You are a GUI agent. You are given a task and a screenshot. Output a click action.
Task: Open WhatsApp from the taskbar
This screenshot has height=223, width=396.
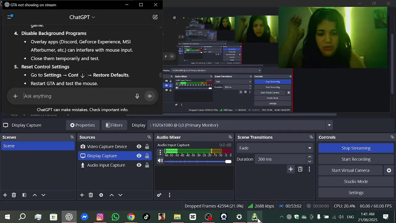pyautogui.click(x=115, y=217)
